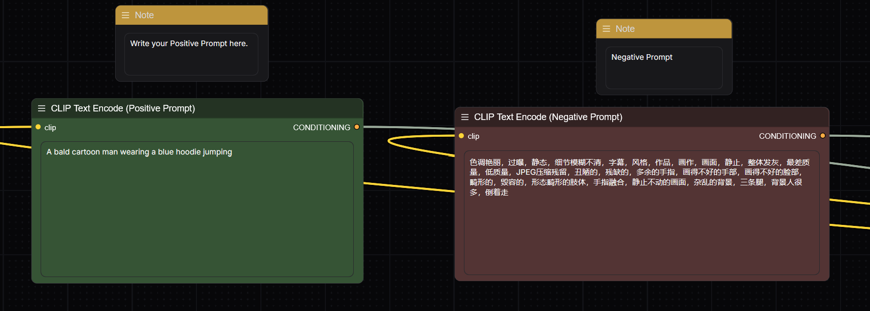The height and width of the screenshot is (311, 870).
Task: Open the menu icon on the Positive Prompt Note node
Action: click(x=125, y=15)
